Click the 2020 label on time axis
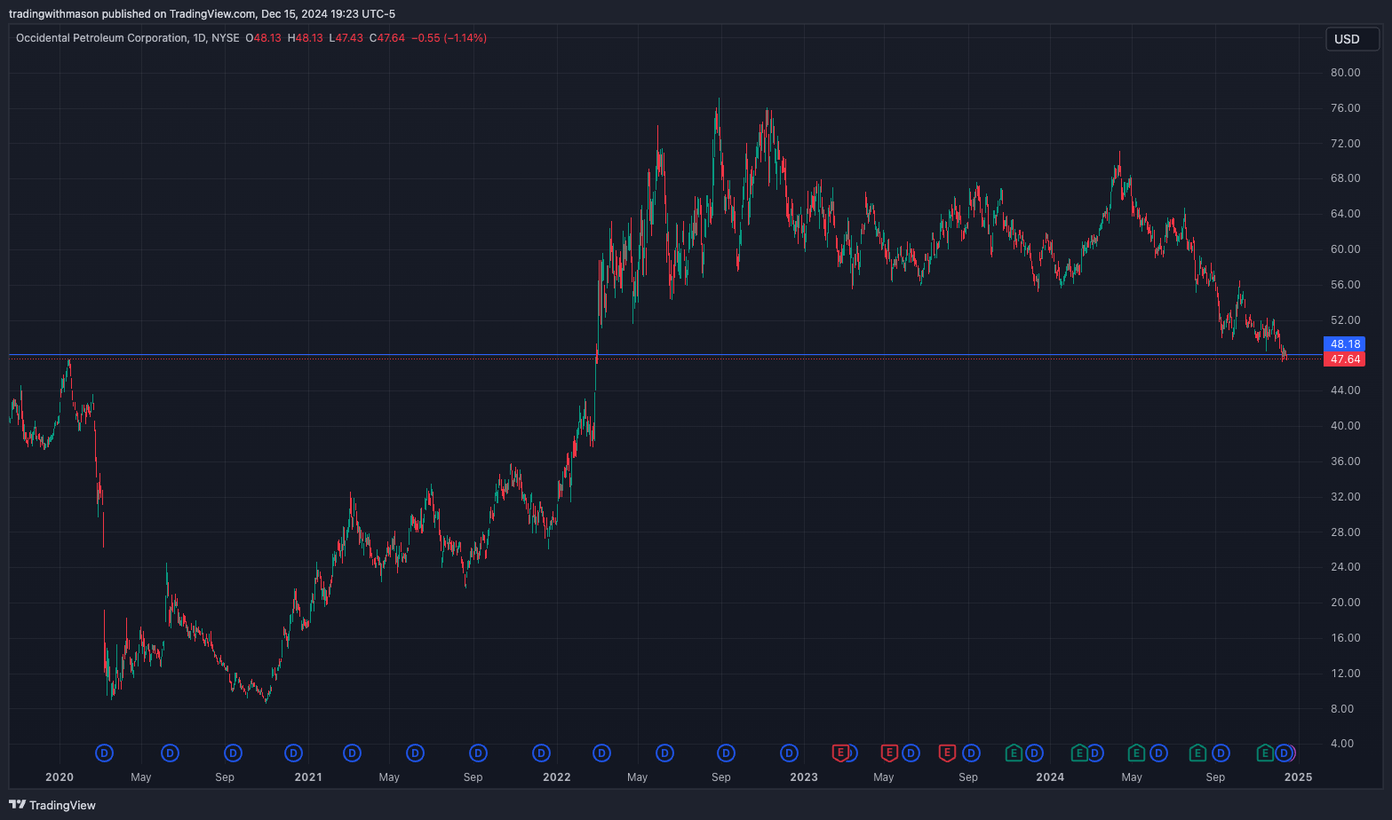 click(60, 777)
